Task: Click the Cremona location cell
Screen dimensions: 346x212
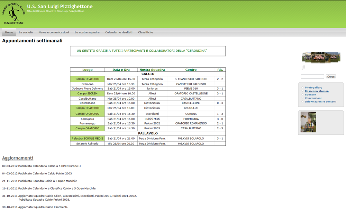Action: coord(88,84)
